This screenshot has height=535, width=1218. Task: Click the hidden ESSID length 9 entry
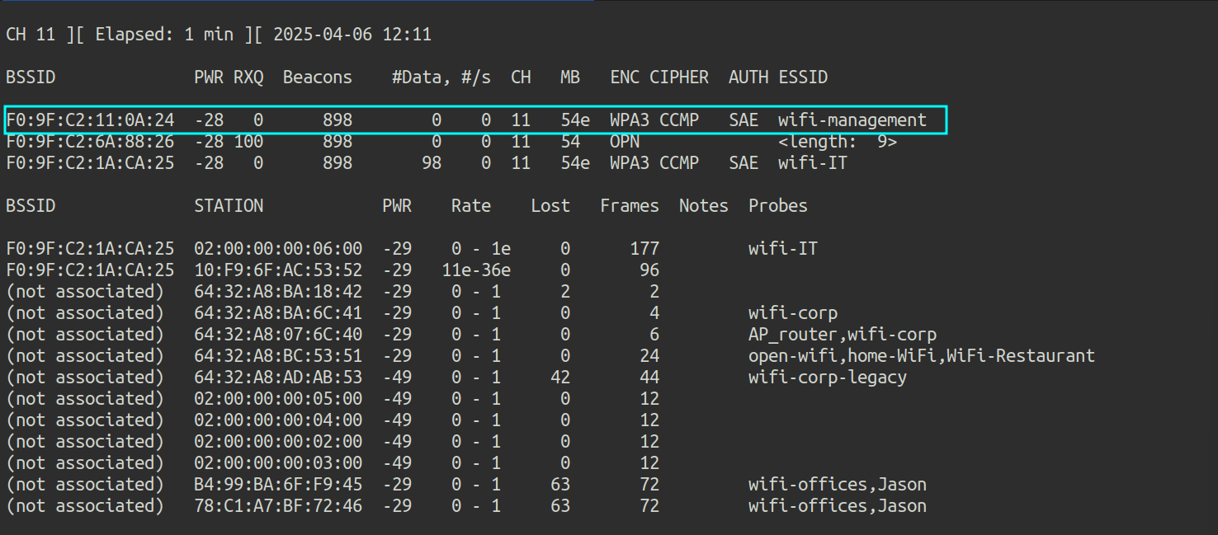click(x=837, y=142)
